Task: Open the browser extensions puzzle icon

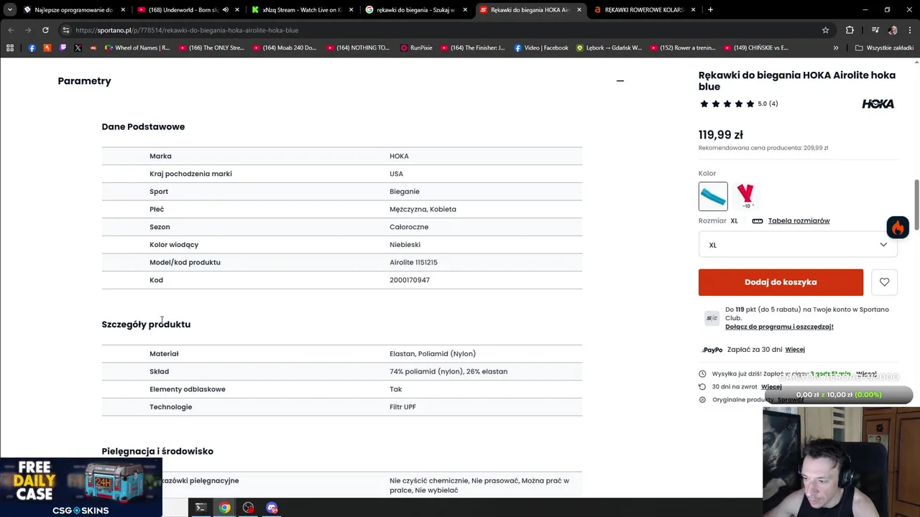Action: click(850, 30)
